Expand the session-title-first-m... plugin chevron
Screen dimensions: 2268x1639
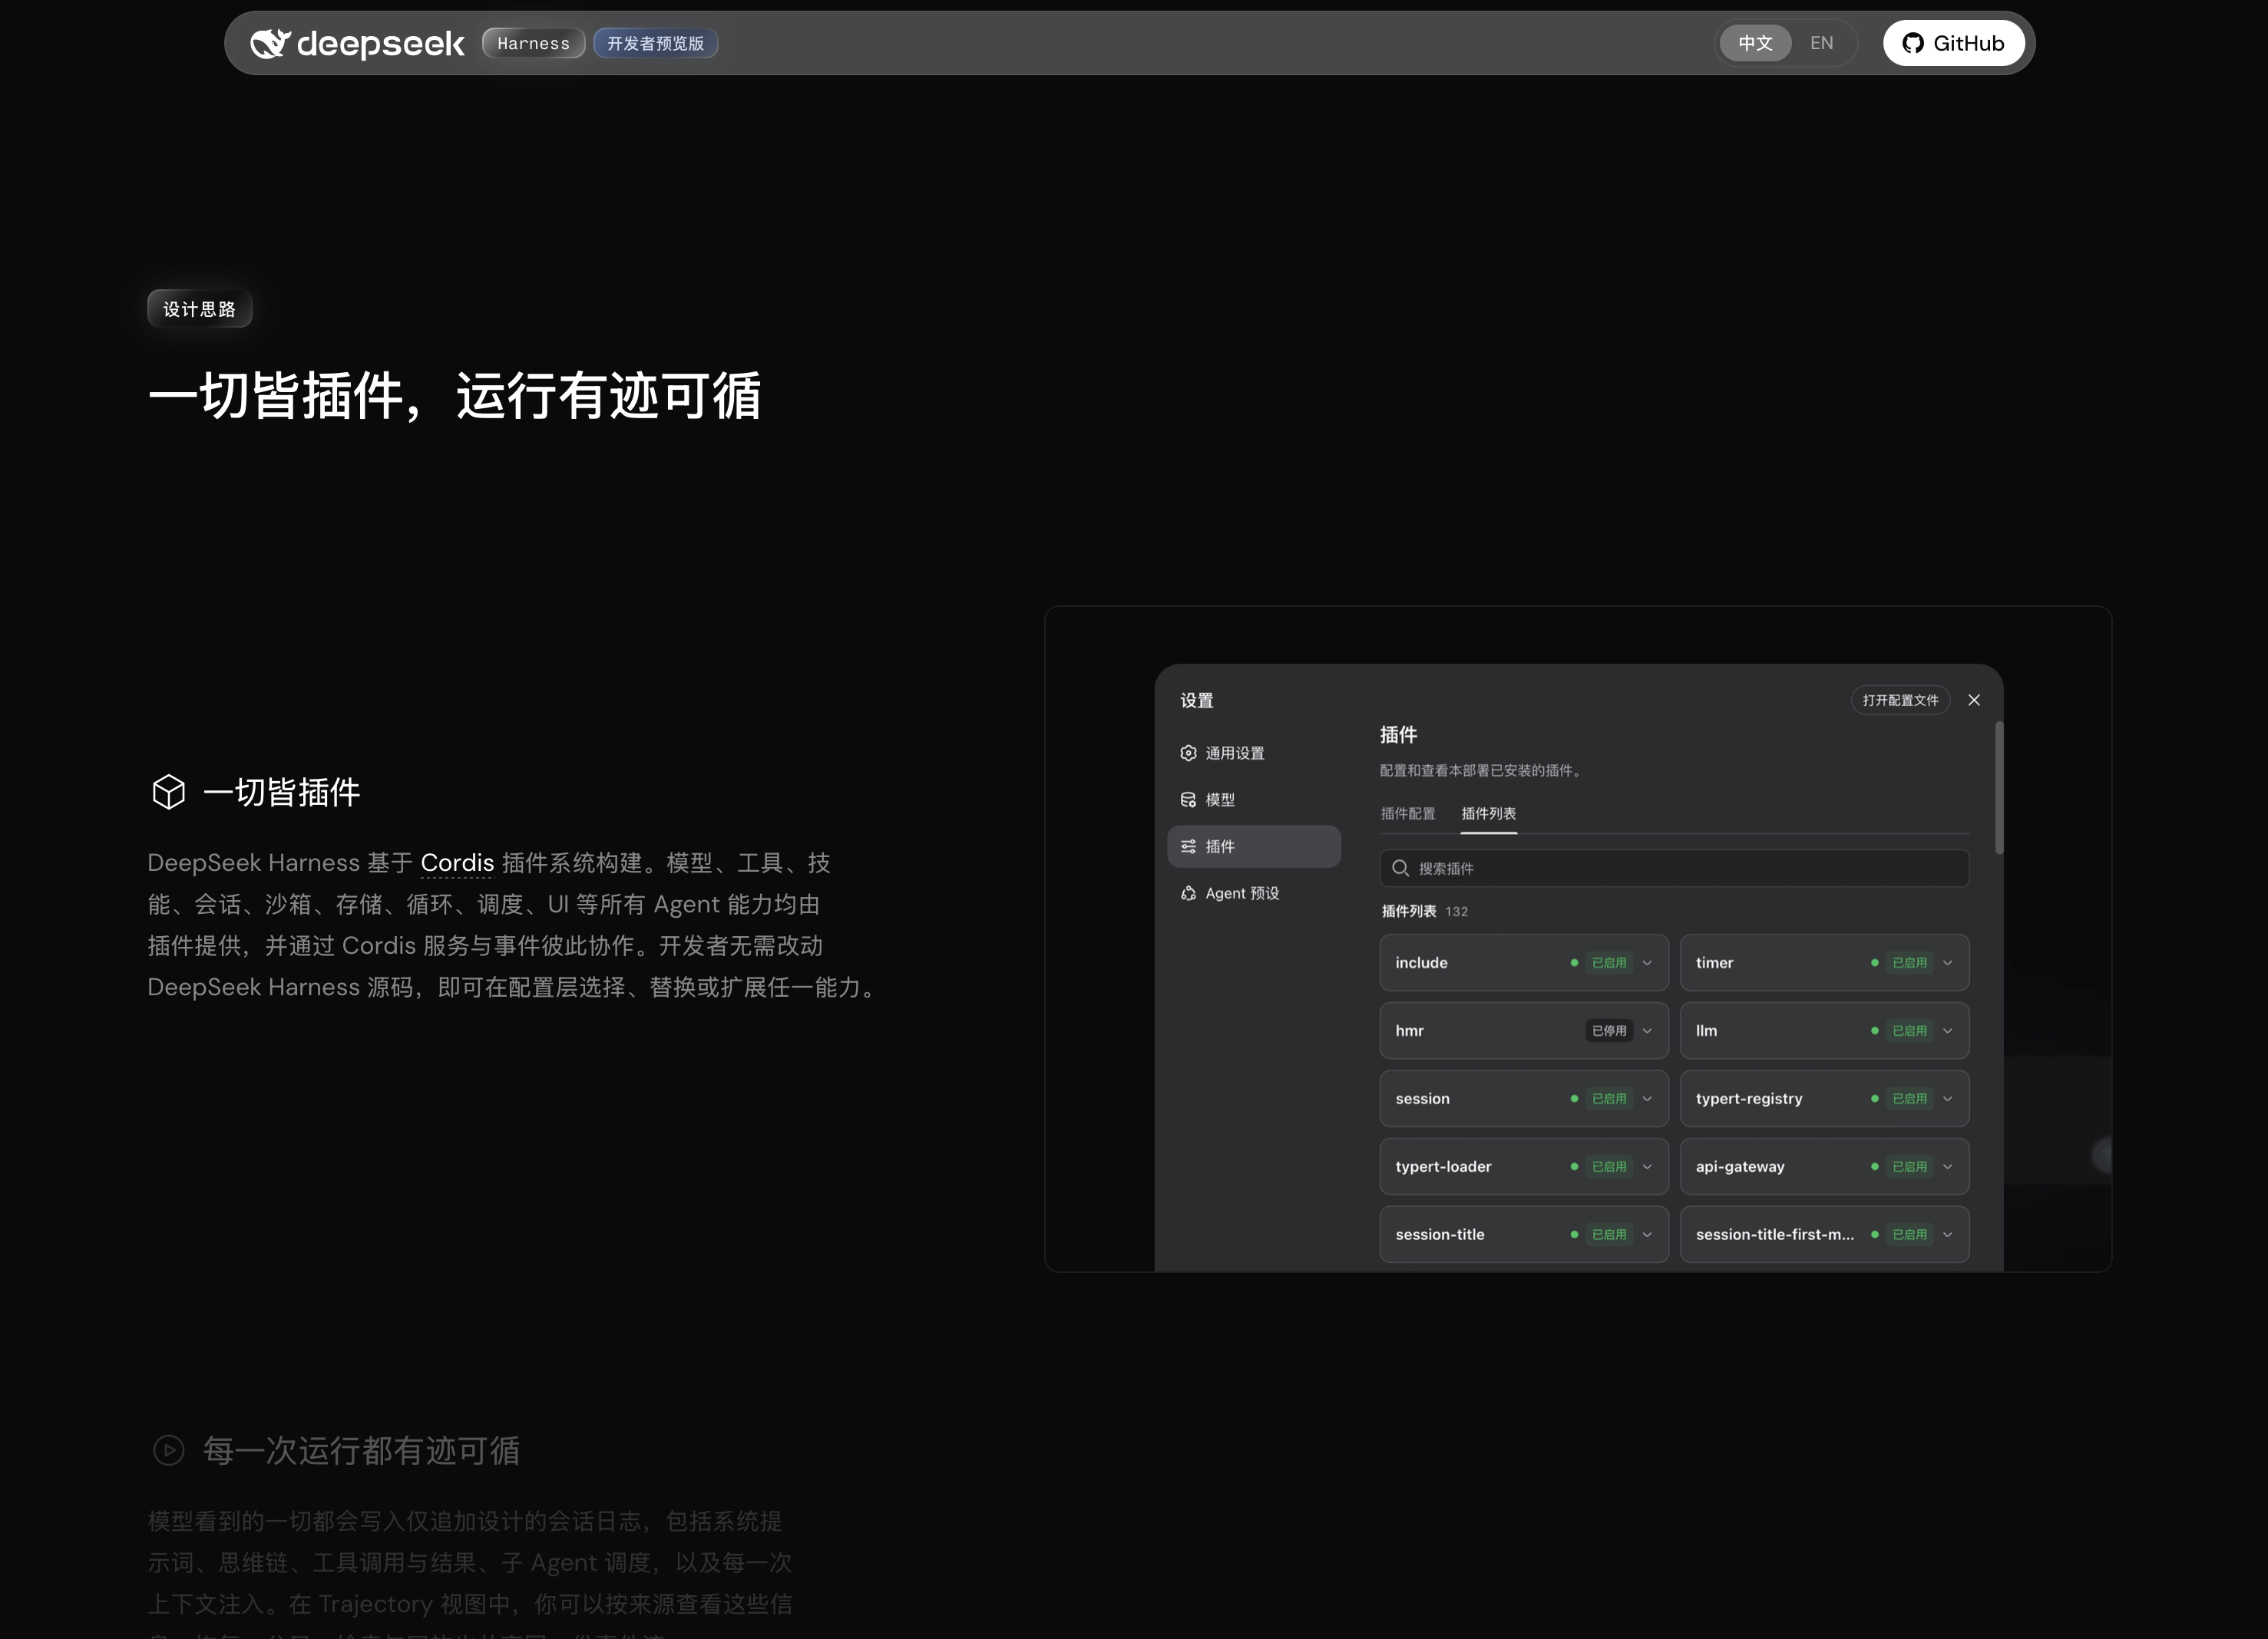(x=1947, y=1235)
